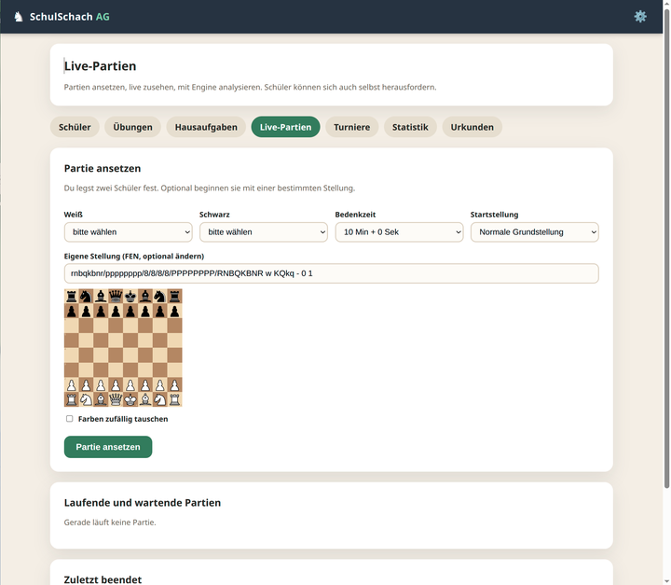The image size is (671, 585).
Task: Click the white queen on the board
Action: tap(116, 399)
